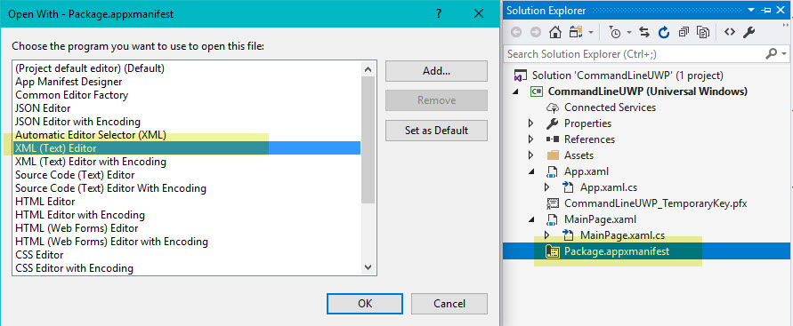
Task: Click the OK button
Action: coord(365,303)
